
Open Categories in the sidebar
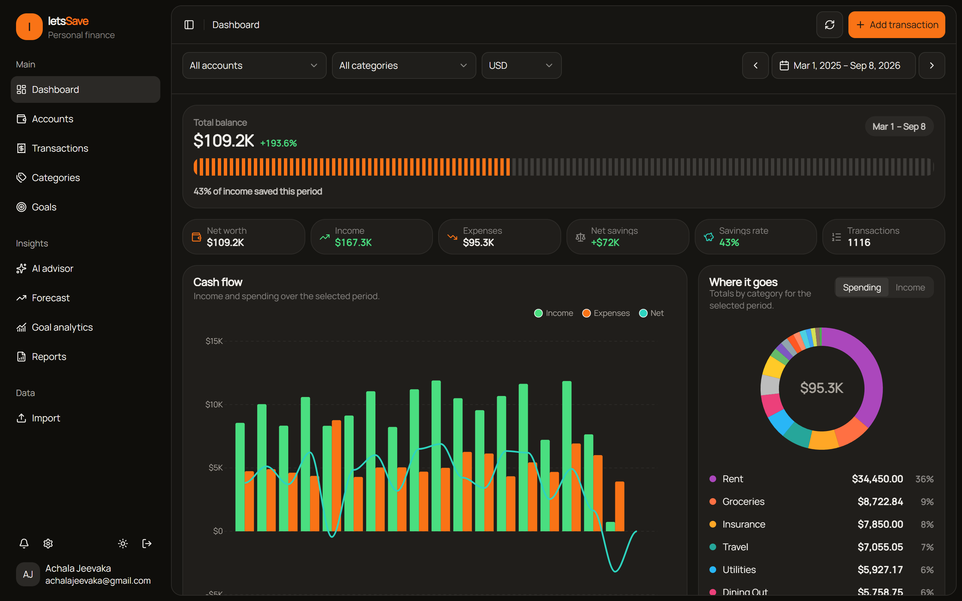pos(86,178)
